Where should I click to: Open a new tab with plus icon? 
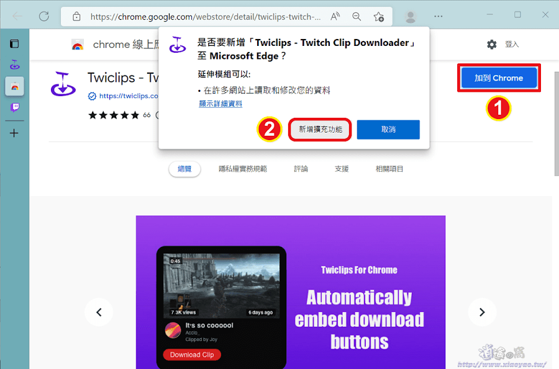(14, 133)
